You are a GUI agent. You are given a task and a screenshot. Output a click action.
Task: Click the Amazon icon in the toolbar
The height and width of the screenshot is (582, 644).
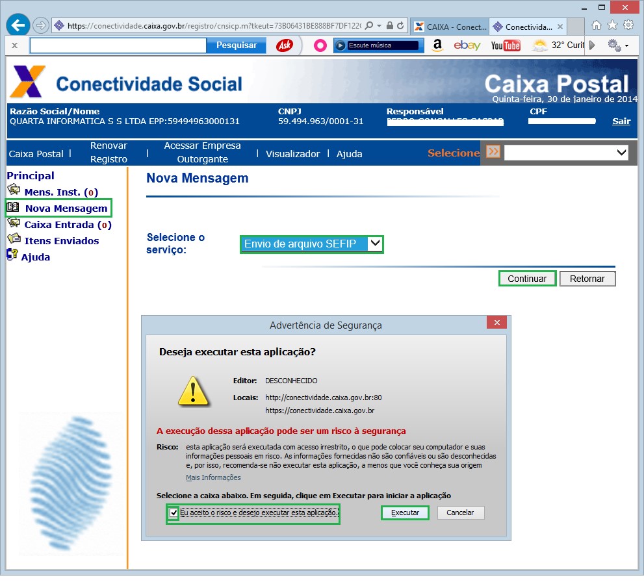[437, 45]
